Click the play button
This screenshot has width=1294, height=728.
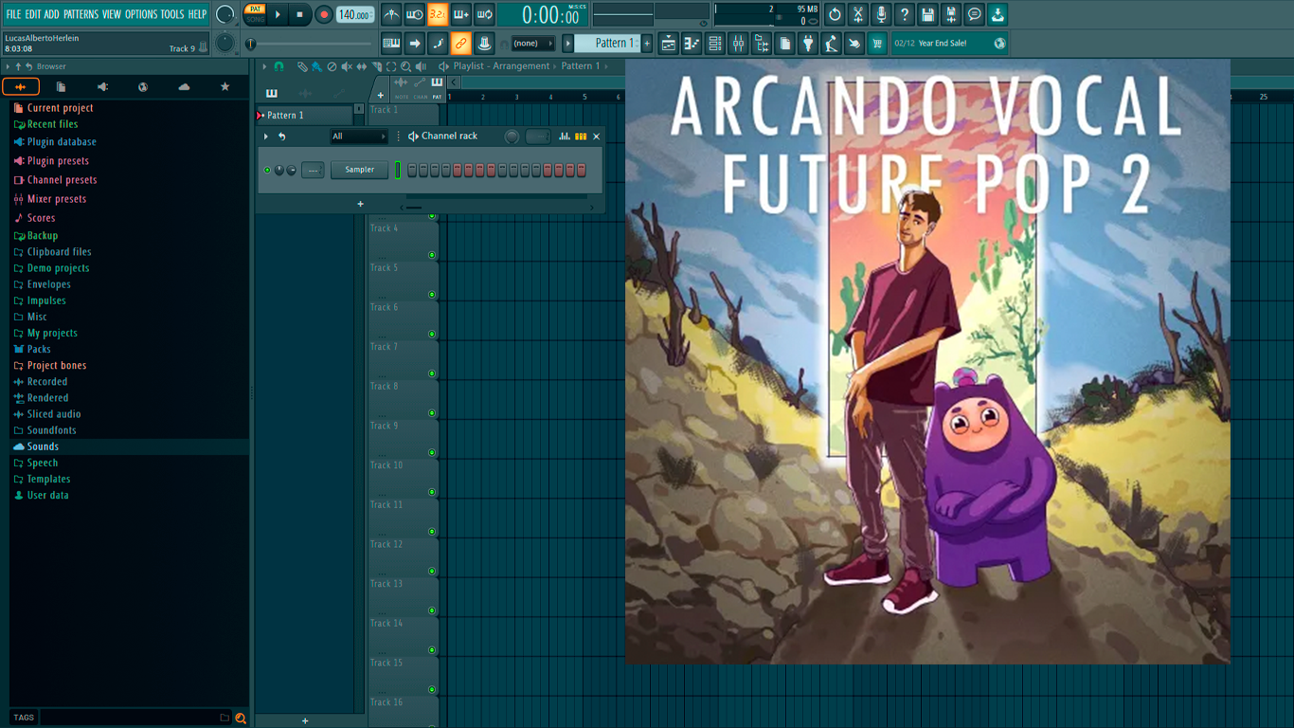[x=278, y=14]
